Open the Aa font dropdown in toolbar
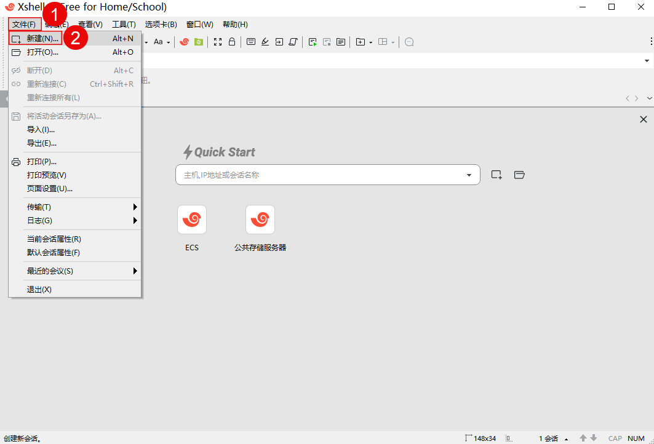Screen dimensions: 654x444 click(161, 42)
